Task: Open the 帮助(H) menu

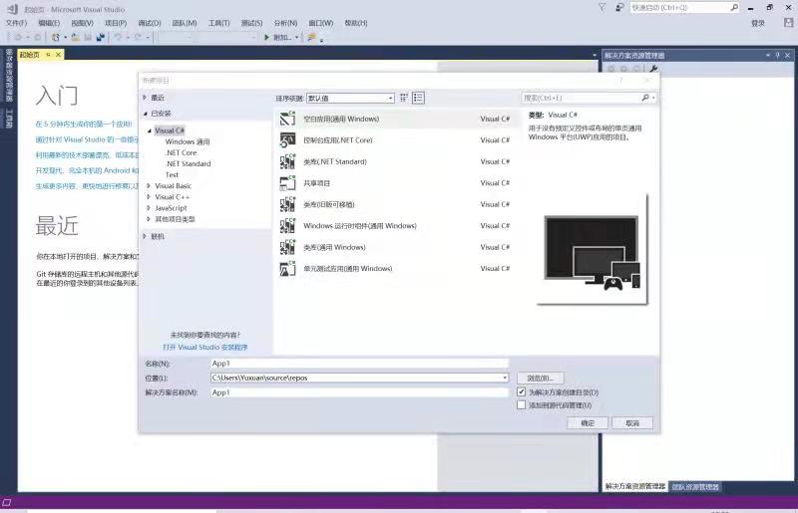Action: pos(356,23)
